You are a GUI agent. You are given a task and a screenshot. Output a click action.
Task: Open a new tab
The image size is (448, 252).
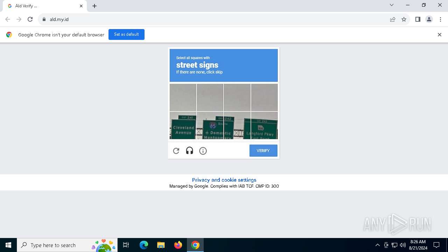coord(94,6)
